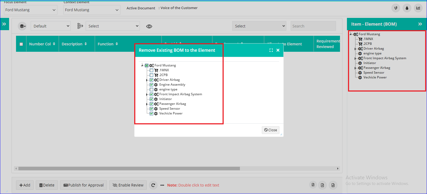427x194 pixels.
Task: Select Vechicle Power in BOM side panel
Action: (x=375, y=77)
